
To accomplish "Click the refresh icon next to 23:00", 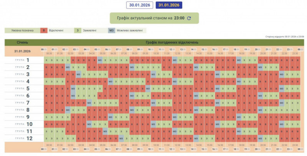I will [189, 18].
